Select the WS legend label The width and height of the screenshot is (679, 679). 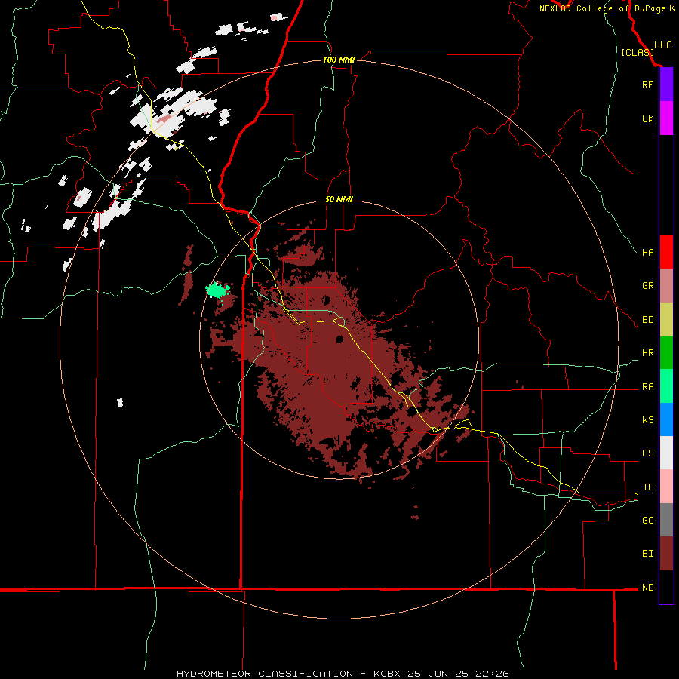tap(647, 419)
